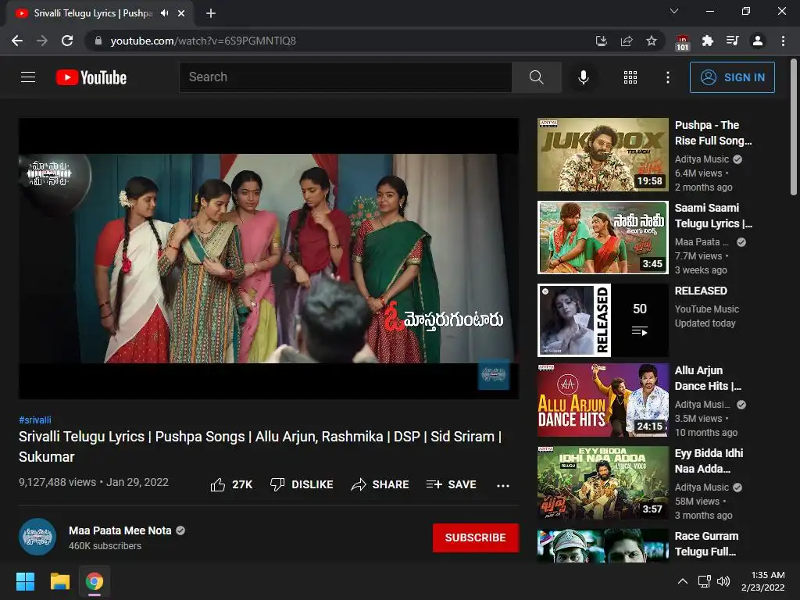The width and height of the screenshot is (800, 600).
Task: Open Eyy Bidda Idhi Naa Adda thumbnail
Action: 603,483
